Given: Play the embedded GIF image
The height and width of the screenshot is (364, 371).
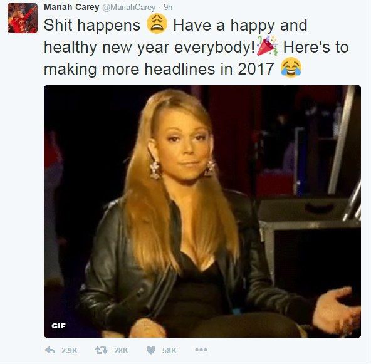Looking at the screenshot, I should 202,211.
